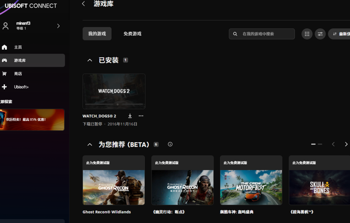Click the info icon next to 为您推荐
The height and width of the screenshot is (223, 350).
point(170,144)
